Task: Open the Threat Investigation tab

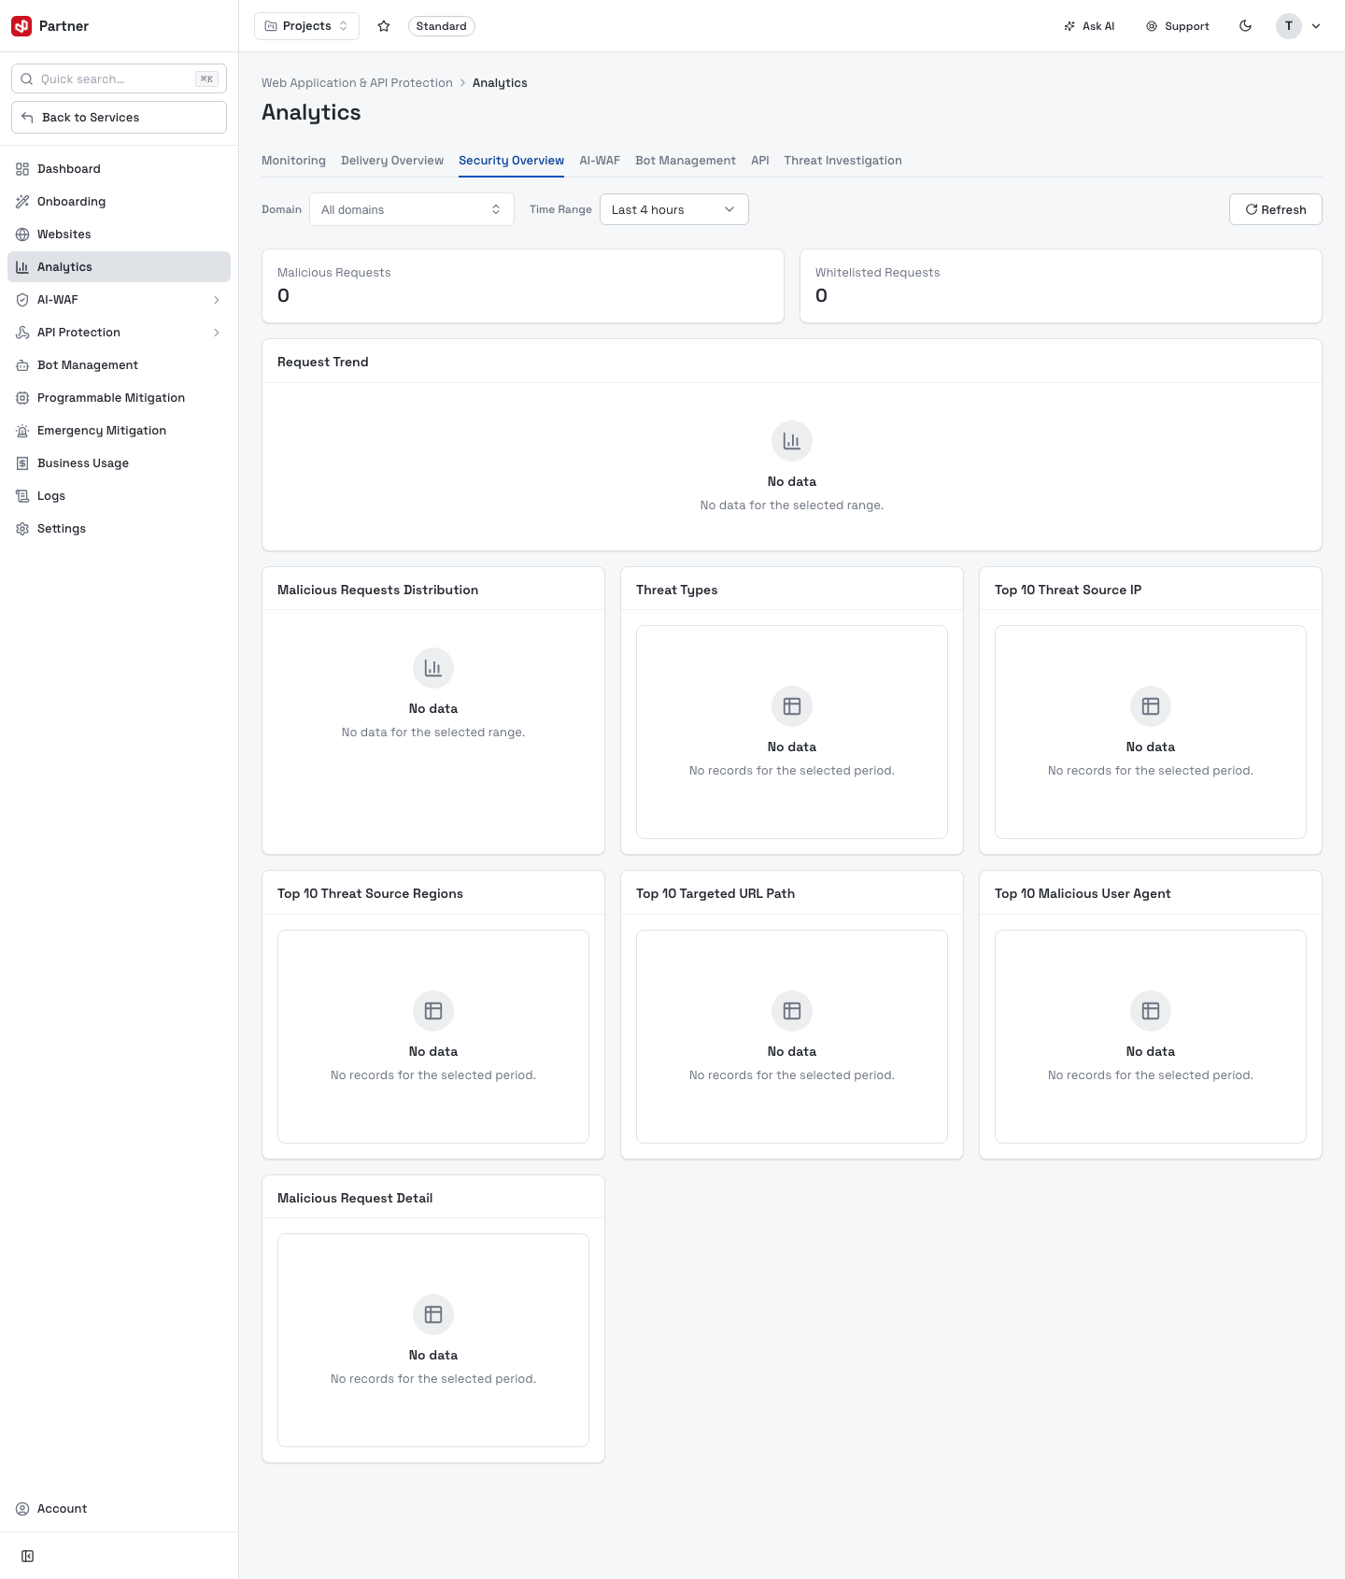Action: (842, 161)
